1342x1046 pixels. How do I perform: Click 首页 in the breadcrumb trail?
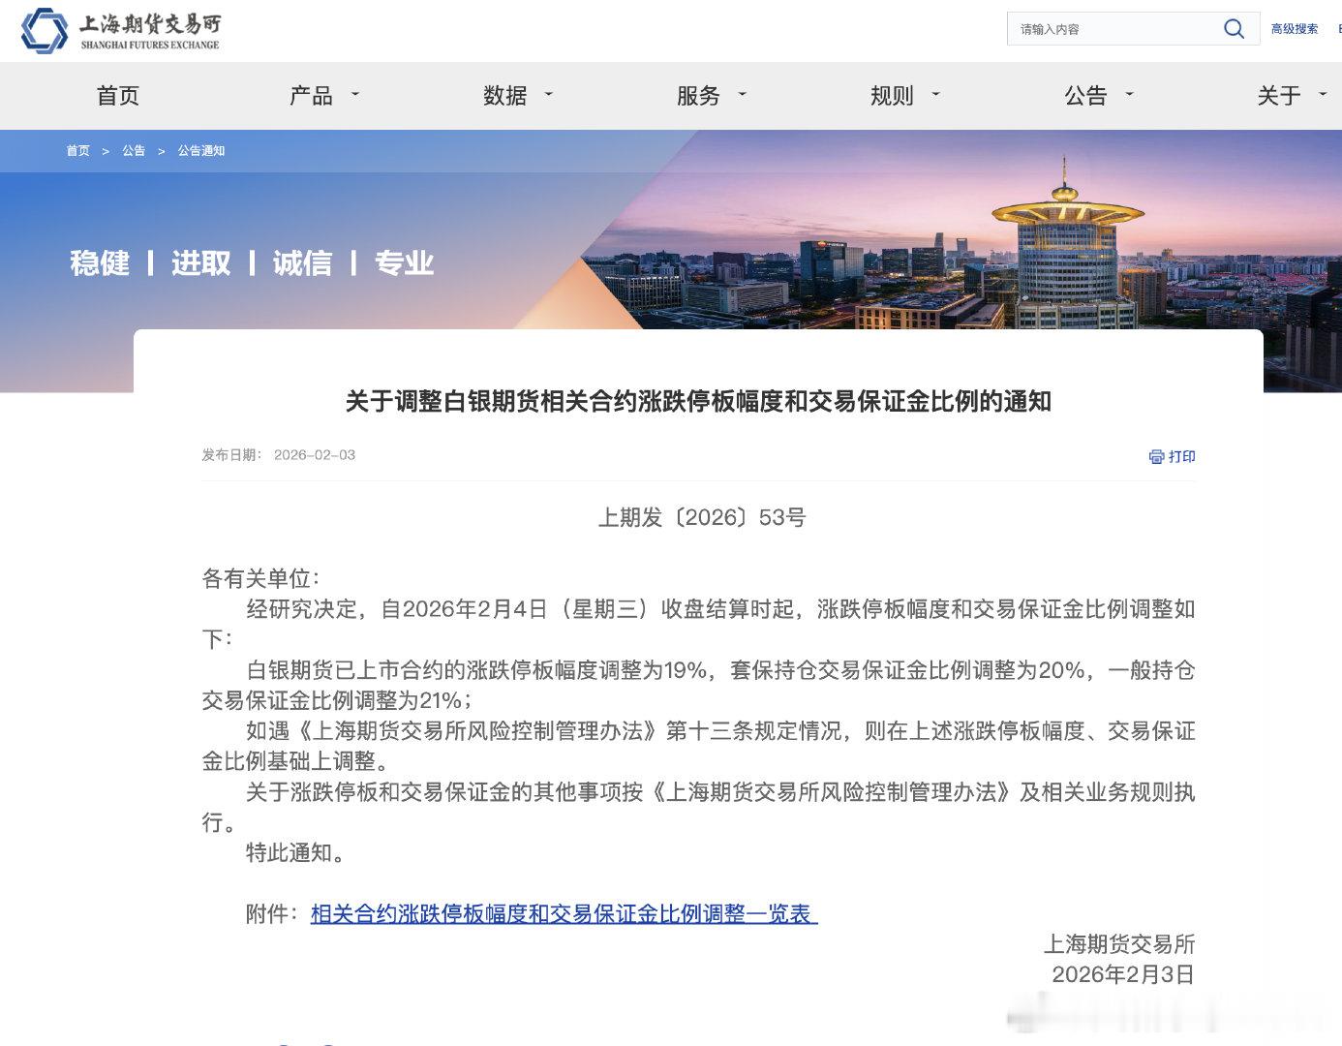click(77, 151)
